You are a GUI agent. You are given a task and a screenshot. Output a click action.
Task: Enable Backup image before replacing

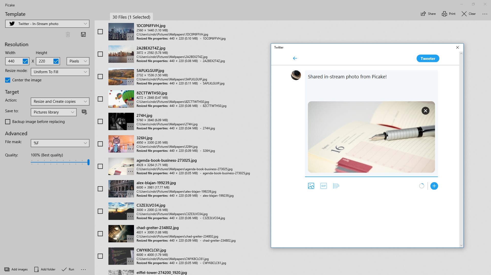[8, 122]
